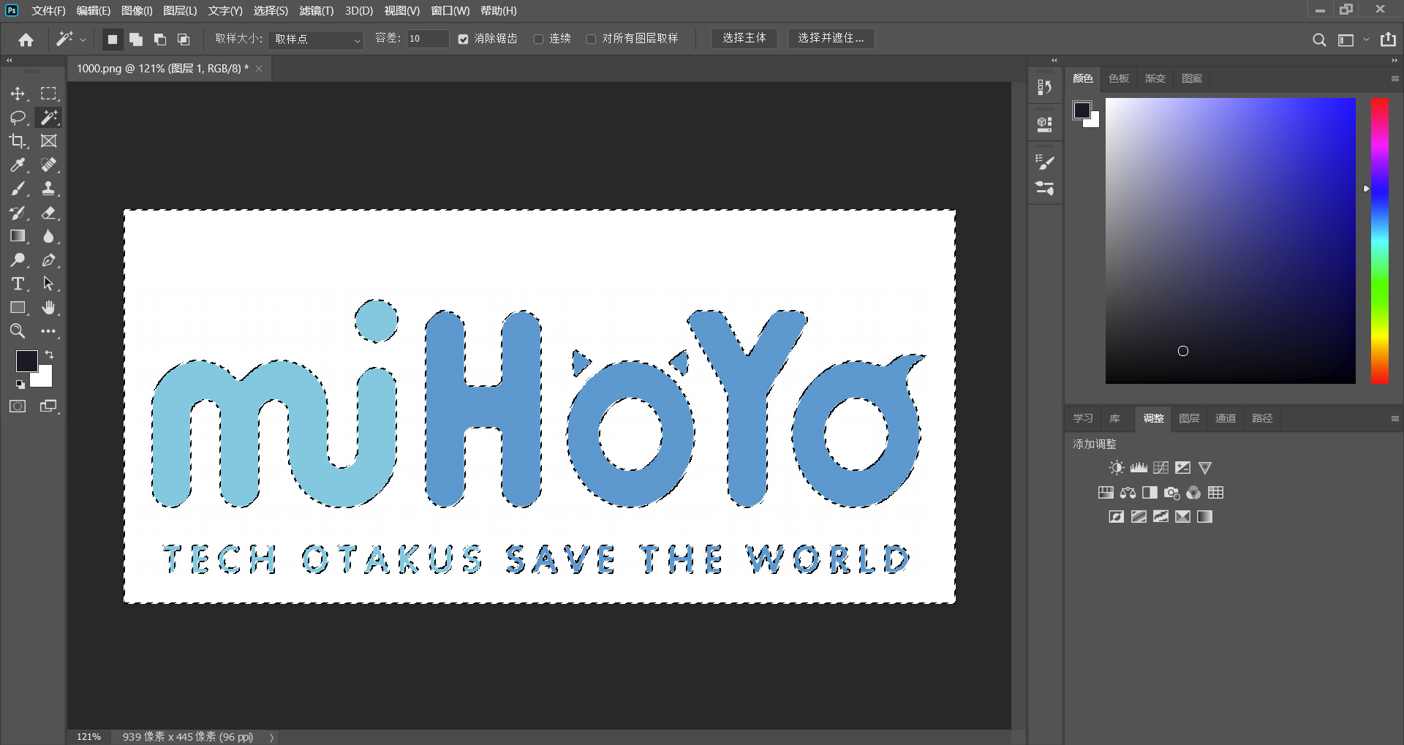Select the Dodge tool
The image size is (1404, 745).
pyautogui.click(x=18, y=260)
